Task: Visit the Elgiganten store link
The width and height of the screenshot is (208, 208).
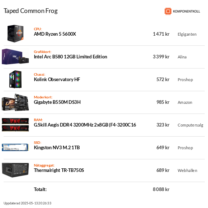Action: (187, 34)
